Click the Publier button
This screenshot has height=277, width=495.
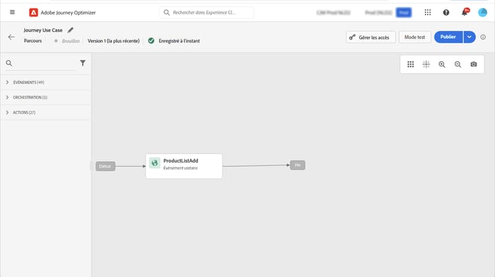pos(448,37)
